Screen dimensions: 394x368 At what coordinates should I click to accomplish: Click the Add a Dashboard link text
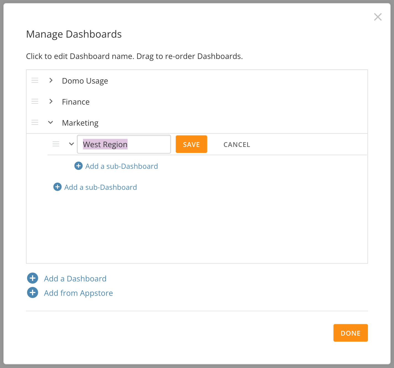pos(75,279)
